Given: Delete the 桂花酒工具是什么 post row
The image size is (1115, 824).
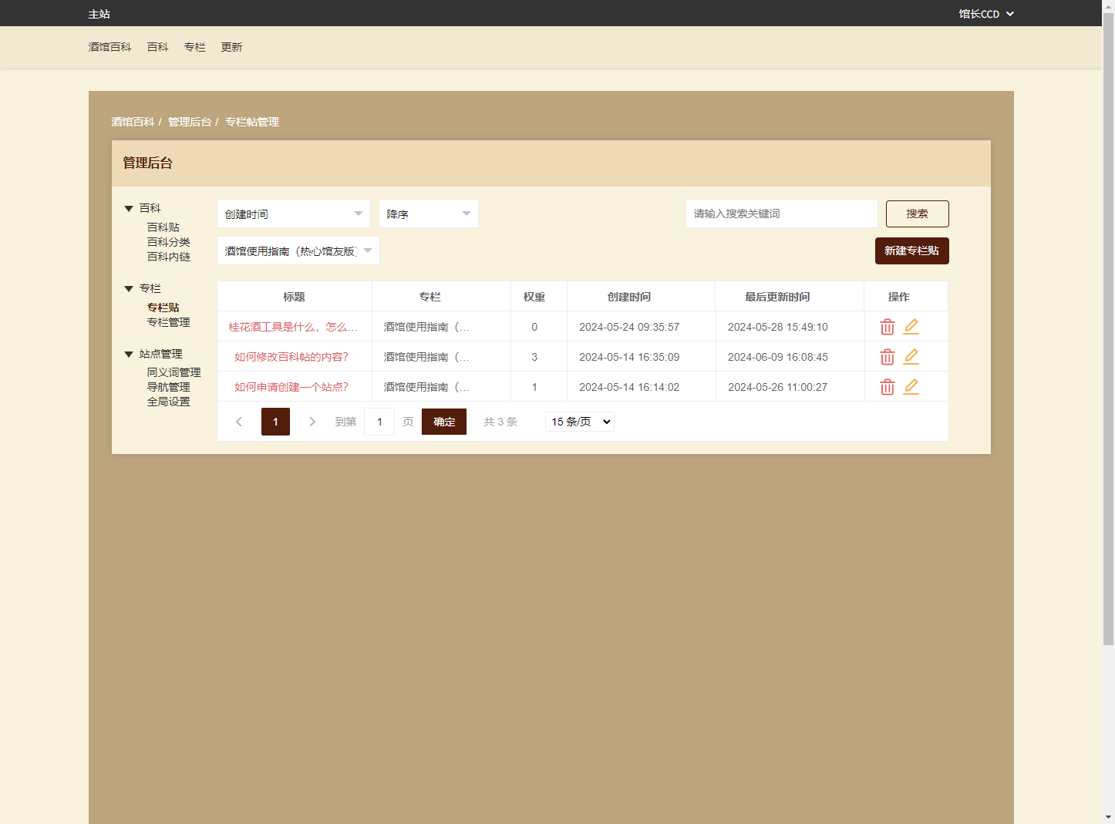Looking at the screenshot, I should [x=887, y=327].
